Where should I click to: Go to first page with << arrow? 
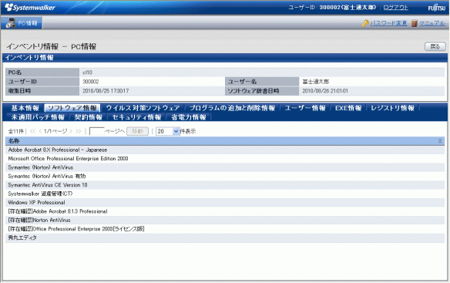click(32, 131)
